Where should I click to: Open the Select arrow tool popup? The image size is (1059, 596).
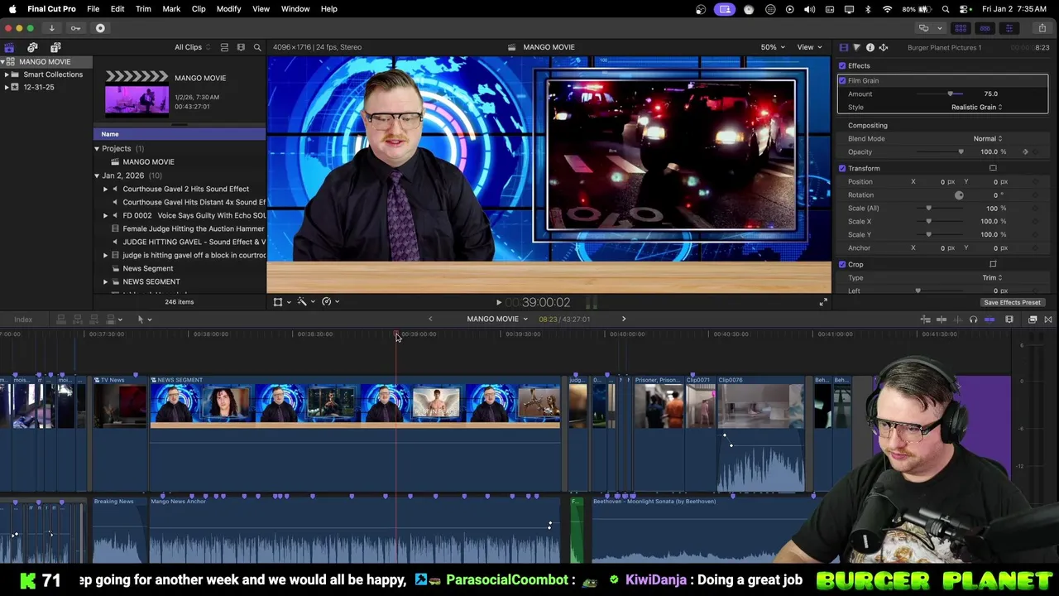click(144, 320)
